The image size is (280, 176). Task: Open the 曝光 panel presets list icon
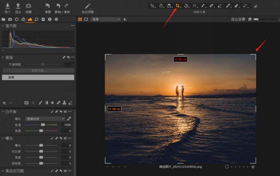point(65,138)
